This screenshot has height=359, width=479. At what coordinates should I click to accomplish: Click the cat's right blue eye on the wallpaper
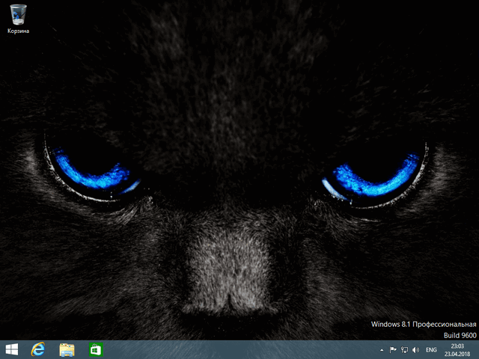[x=374, y=174]
